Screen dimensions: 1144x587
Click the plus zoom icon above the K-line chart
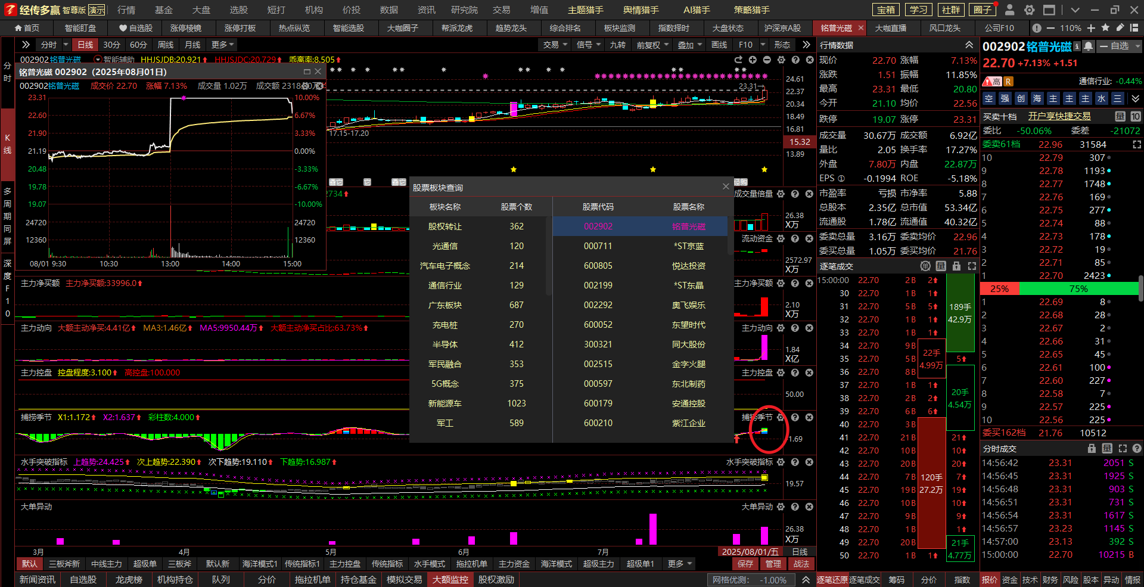coord(753,60)
